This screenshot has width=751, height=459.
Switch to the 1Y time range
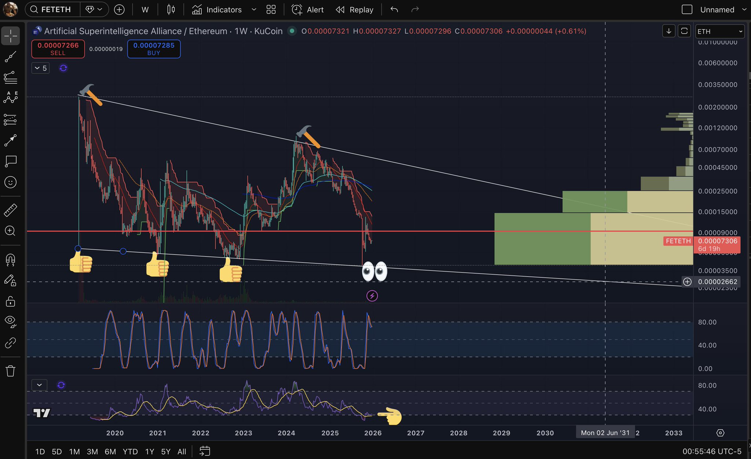(150, 451)
